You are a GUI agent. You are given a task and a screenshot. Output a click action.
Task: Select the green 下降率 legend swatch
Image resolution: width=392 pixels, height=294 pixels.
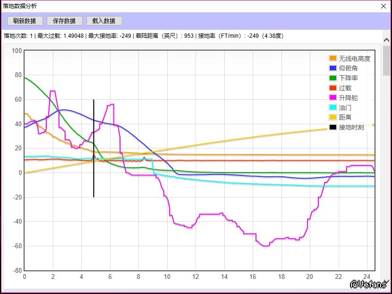click(x=333, y=78)
